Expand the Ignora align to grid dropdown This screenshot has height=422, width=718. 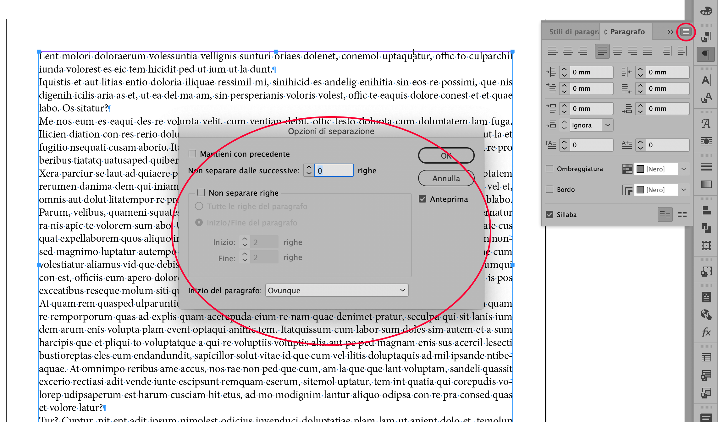(x=608, y=125)
